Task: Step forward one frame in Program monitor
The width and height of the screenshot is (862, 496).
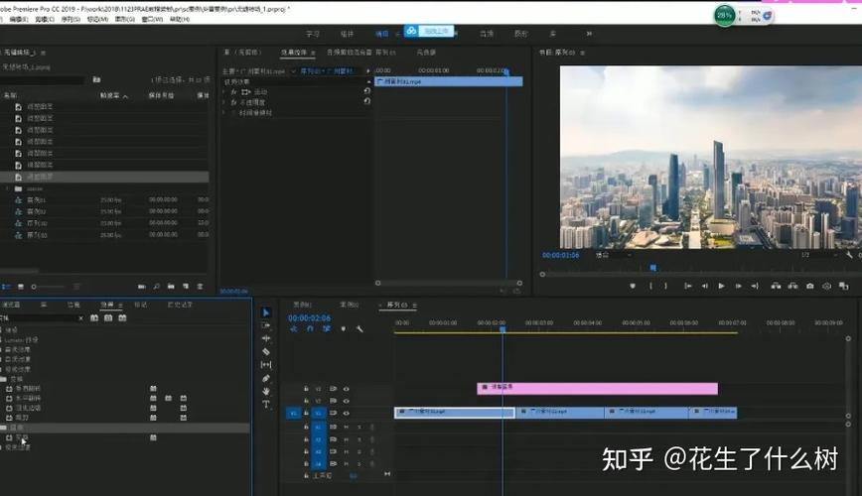Action: 738,286
